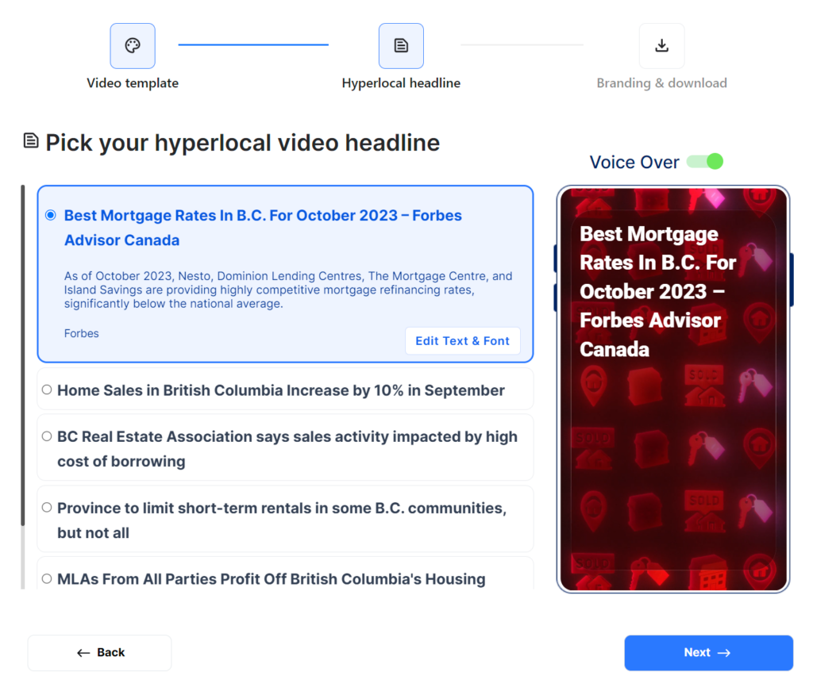Click the Hyperlocal headline step label
The image size is (813, 691).
[x=401, y=83]
